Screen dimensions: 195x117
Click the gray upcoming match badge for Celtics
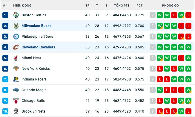tap(153, 15)
